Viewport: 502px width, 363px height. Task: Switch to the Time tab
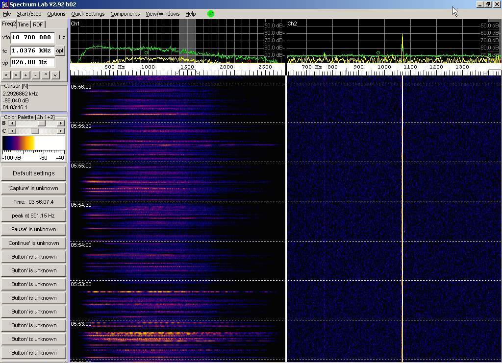click(x=24, y=24)
